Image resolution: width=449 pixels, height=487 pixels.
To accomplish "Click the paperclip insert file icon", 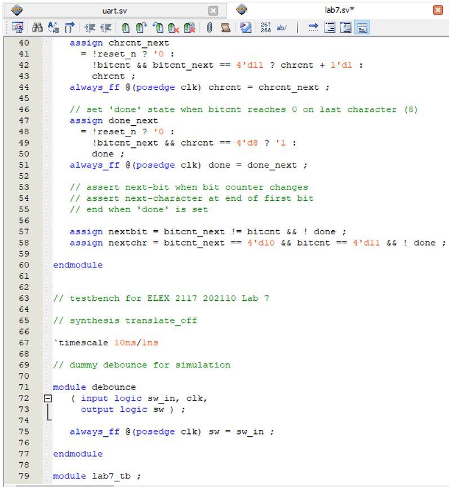I will pos(210,28).
